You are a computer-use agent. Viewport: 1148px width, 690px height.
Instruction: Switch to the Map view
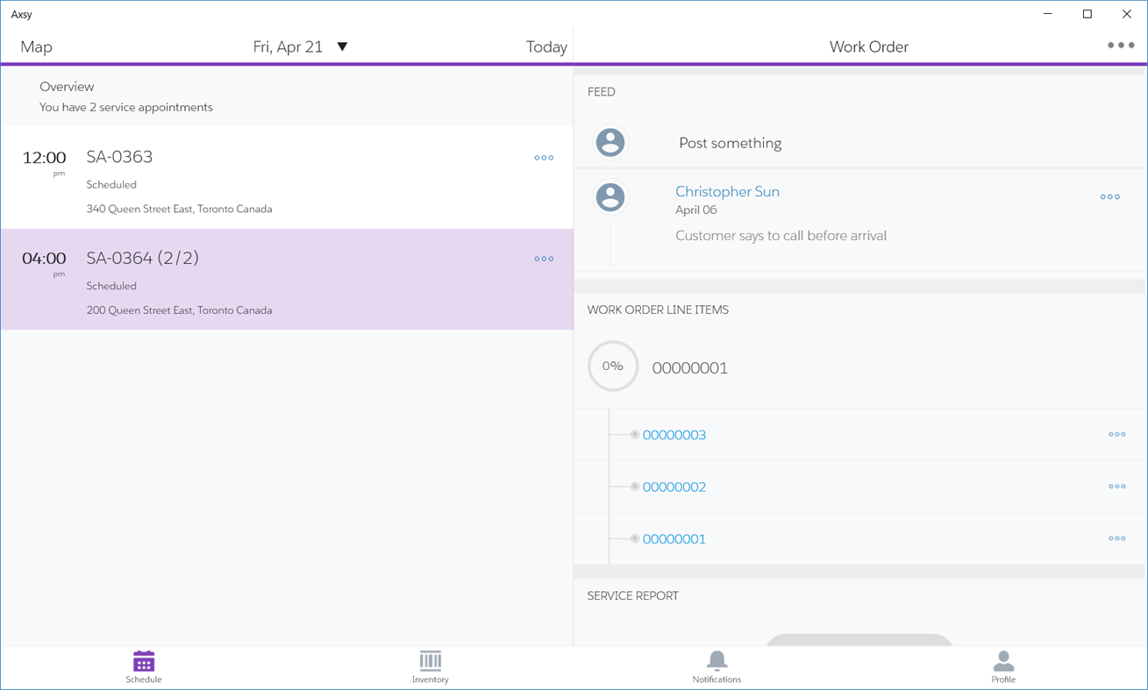(x=36, y=46)
